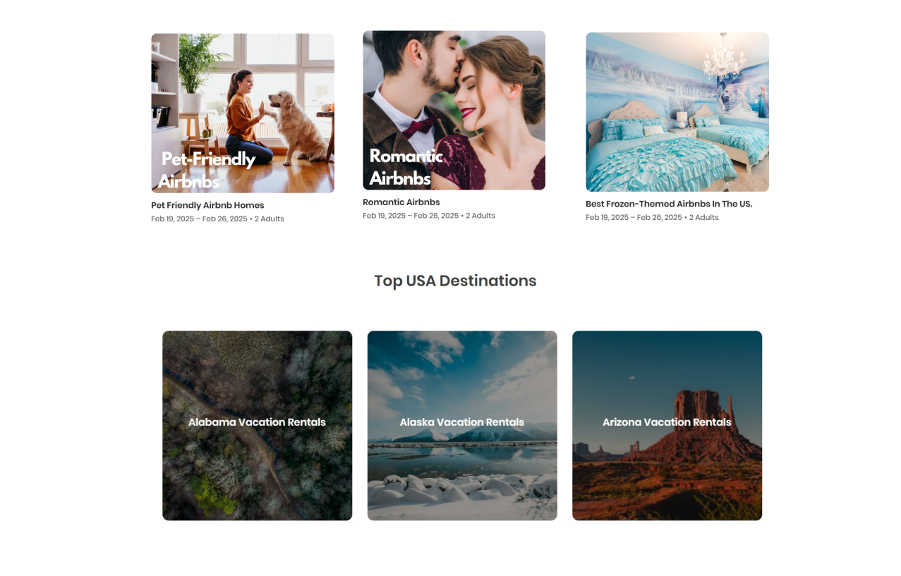Click the date line under Romantic Airbnbs title
The image size is (901, 576).
(429, 216)
